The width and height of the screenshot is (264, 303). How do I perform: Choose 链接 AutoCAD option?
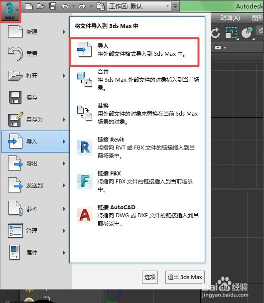coord(137,215)
